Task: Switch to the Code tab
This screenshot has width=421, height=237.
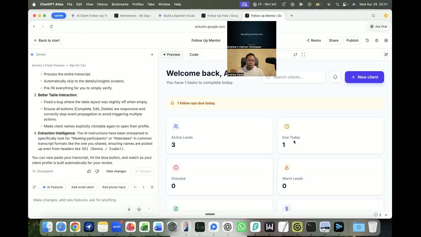Action: [x=194, y=55]
